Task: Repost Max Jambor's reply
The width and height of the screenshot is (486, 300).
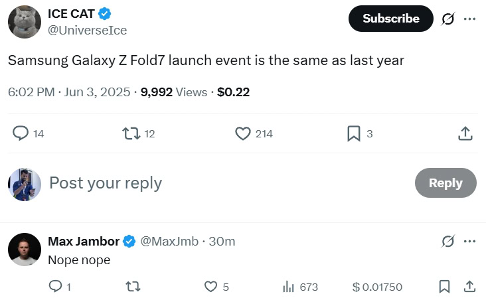Action: 133,287
